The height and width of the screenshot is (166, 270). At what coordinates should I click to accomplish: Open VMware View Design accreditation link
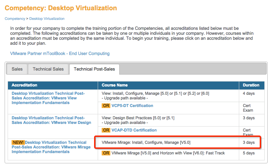click(x=51, y=120)
